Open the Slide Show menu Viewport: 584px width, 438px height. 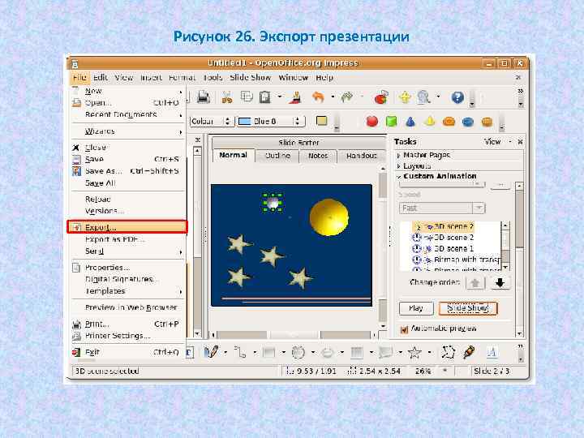pos(250,78)
